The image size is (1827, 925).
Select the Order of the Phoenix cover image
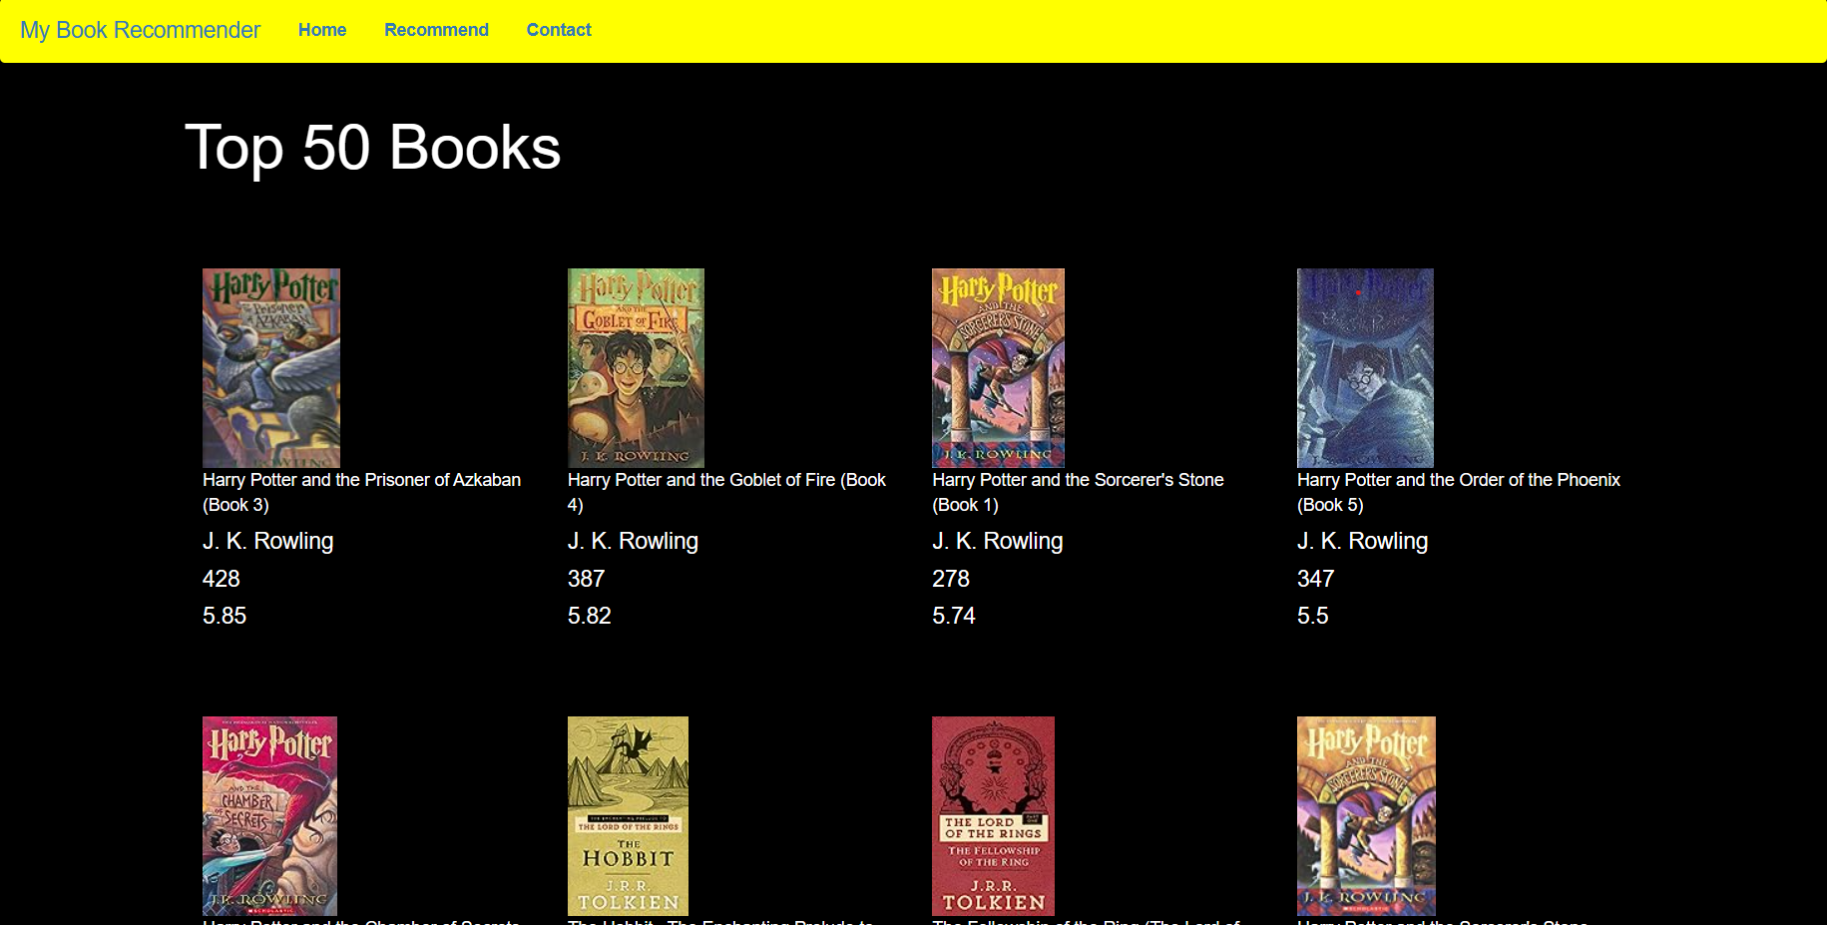pyautogui.click(x=1365, y=367)
